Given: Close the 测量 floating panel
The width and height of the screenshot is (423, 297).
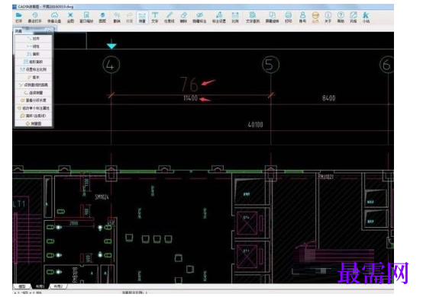Looking at the screenshot, I should 50,31.
